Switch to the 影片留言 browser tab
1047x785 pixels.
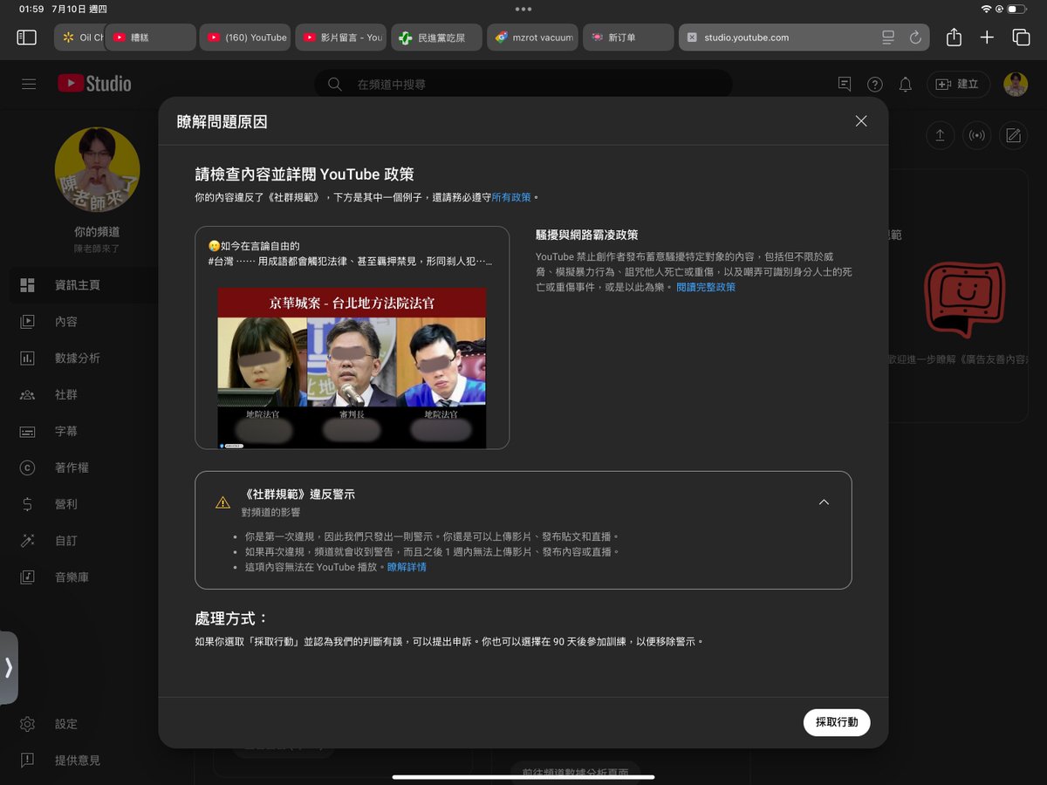(x=341, y=38)
